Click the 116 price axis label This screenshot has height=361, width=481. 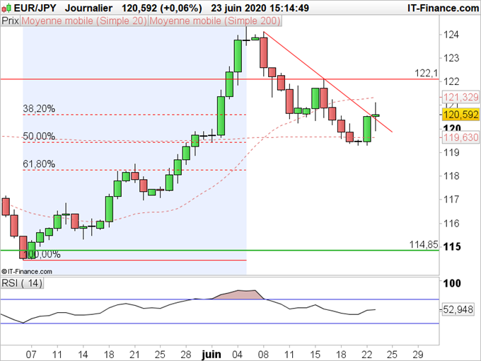451,223
